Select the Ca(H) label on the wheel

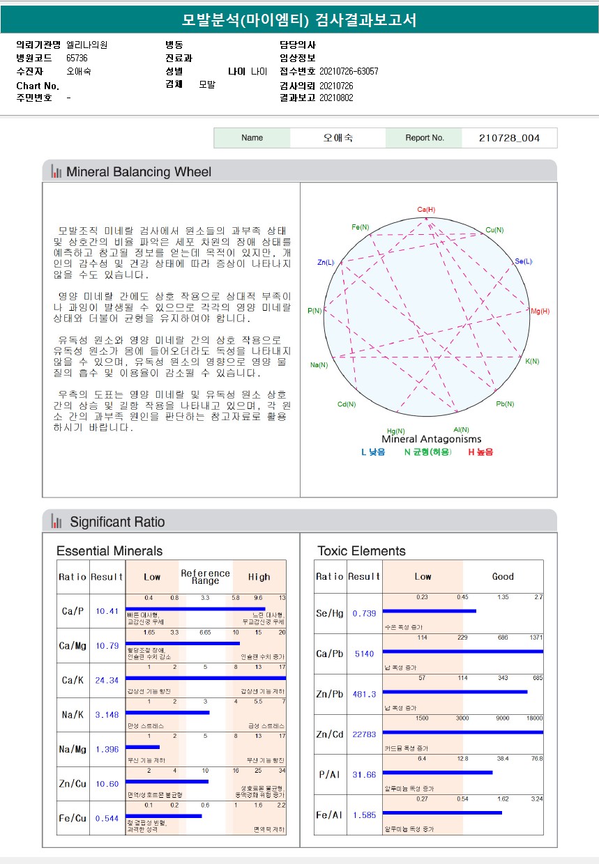426,210
